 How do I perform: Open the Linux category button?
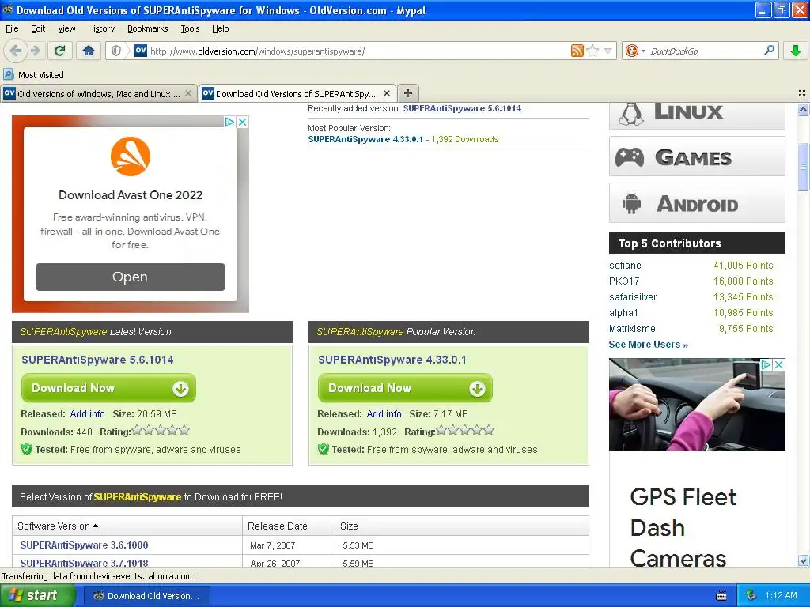click(x=697, y=115)
